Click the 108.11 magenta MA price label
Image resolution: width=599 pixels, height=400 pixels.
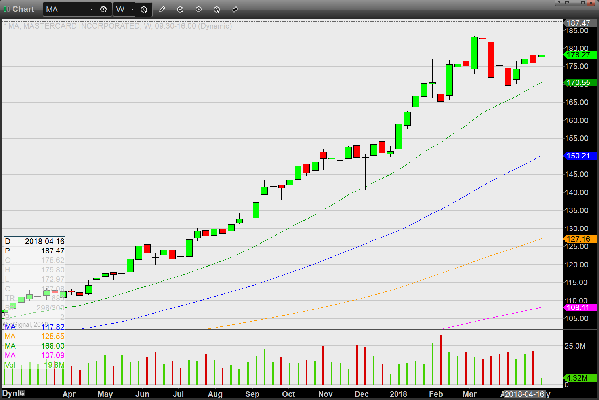pyautogui.click(x=580, y=308)
